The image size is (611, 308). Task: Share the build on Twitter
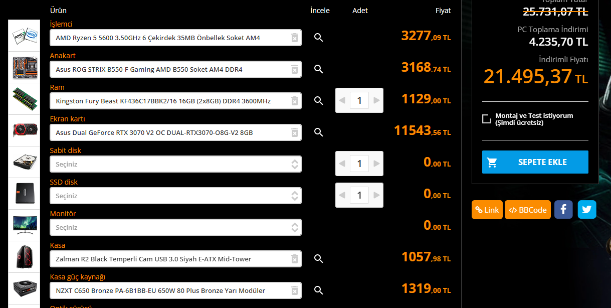click(587, 210)
